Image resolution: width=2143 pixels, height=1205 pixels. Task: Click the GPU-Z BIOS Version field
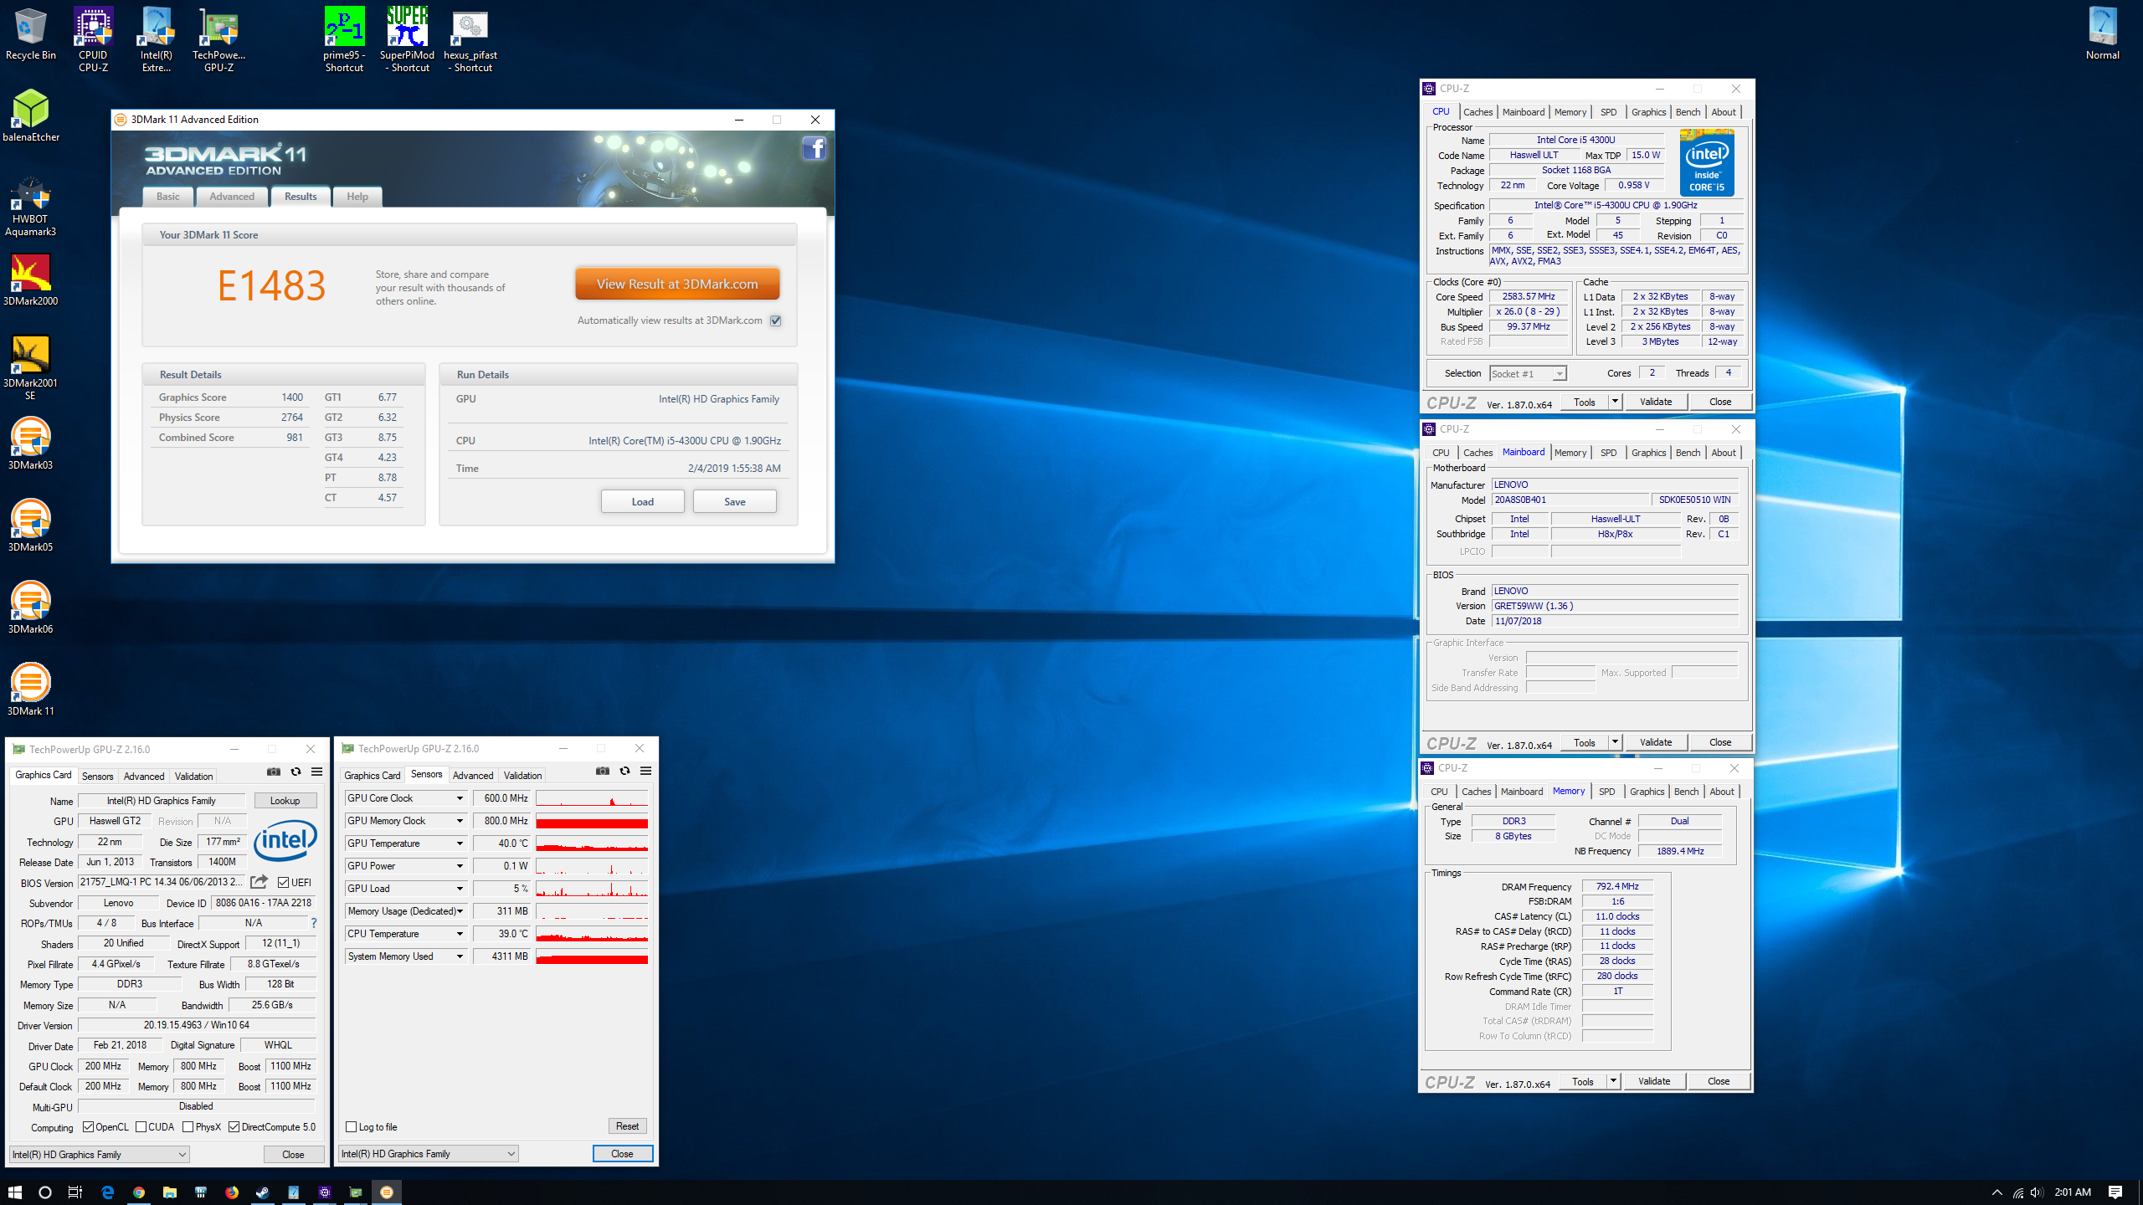click(x=162, y=882)
